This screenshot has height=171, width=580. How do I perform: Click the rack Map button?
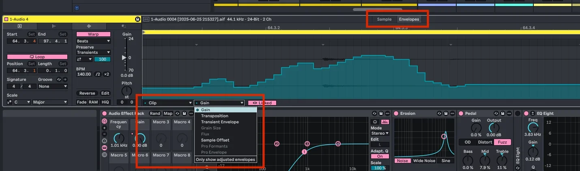(168, 114)
